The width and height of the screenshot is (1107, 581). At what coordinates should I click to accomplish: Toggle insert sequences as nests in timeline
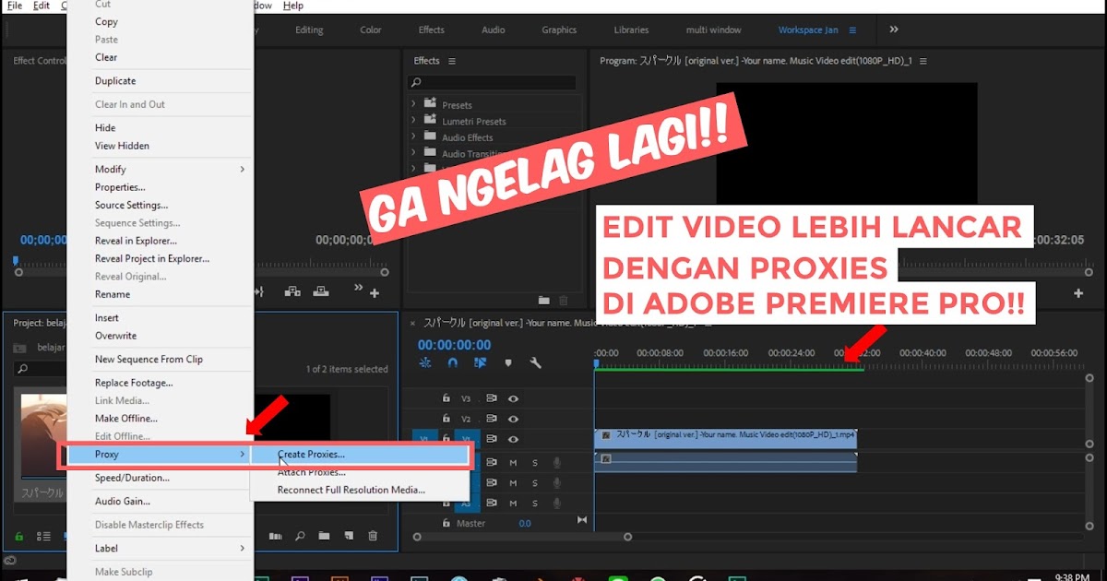pos(425,363)
